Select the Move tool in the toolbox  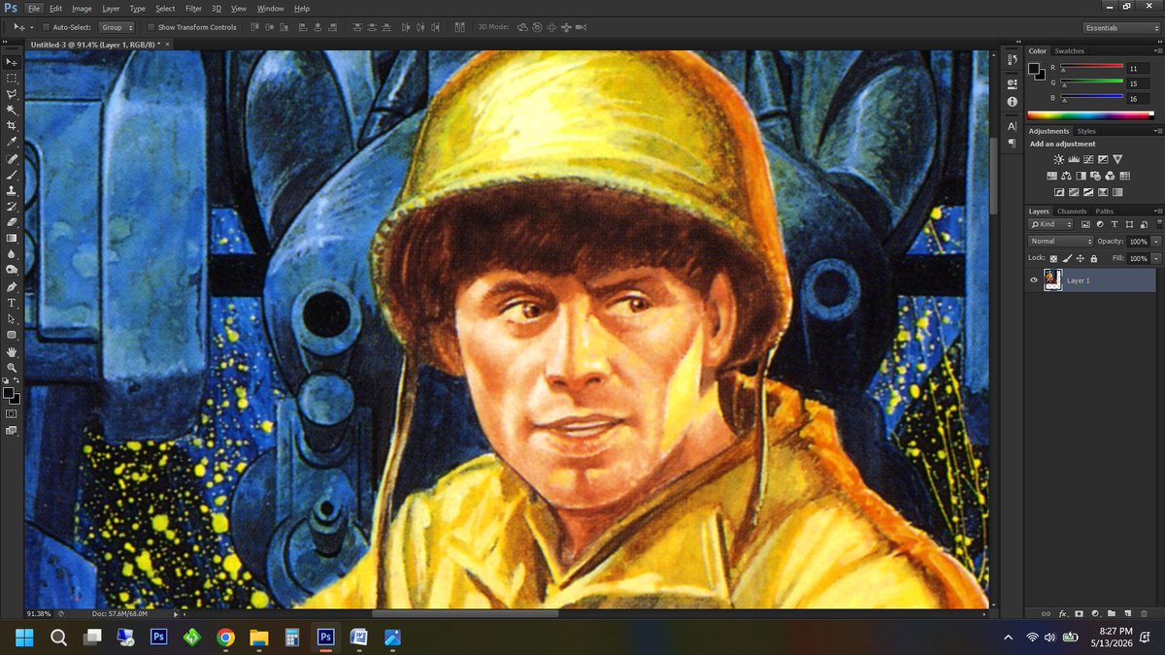(x=12, y=62)
